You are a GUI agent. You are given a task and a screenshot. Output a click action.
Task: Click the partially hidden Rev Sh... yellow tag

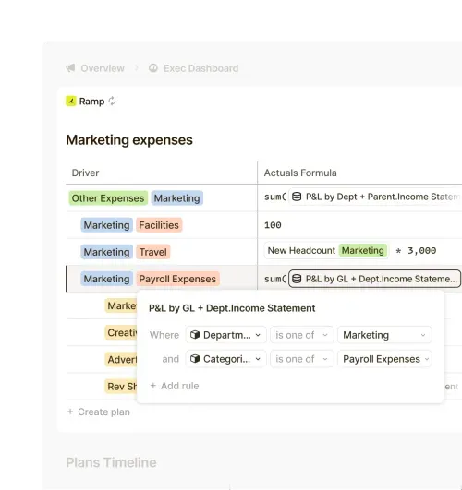121,386
